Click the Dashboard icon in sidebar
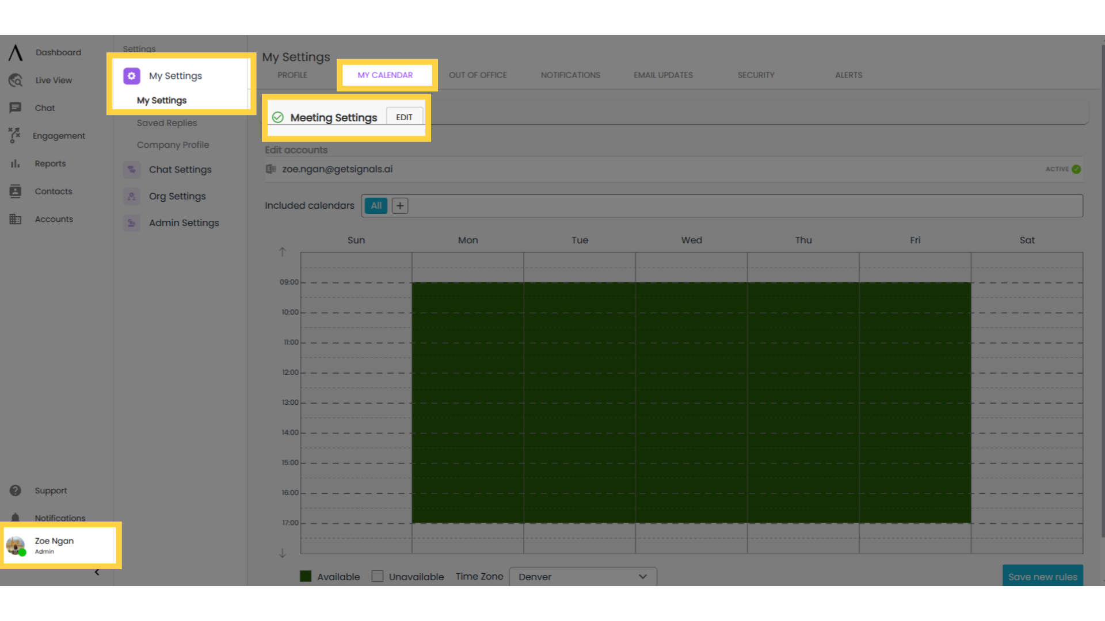The image size is (1105, 621). point(15,52)
